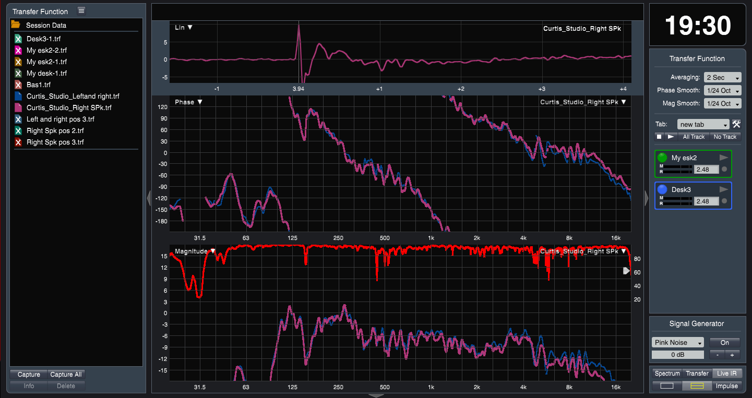Toggle the Live IR button
Image resolution: width=752 pixels, height=398 pixels.
click(x=726, y=373)
